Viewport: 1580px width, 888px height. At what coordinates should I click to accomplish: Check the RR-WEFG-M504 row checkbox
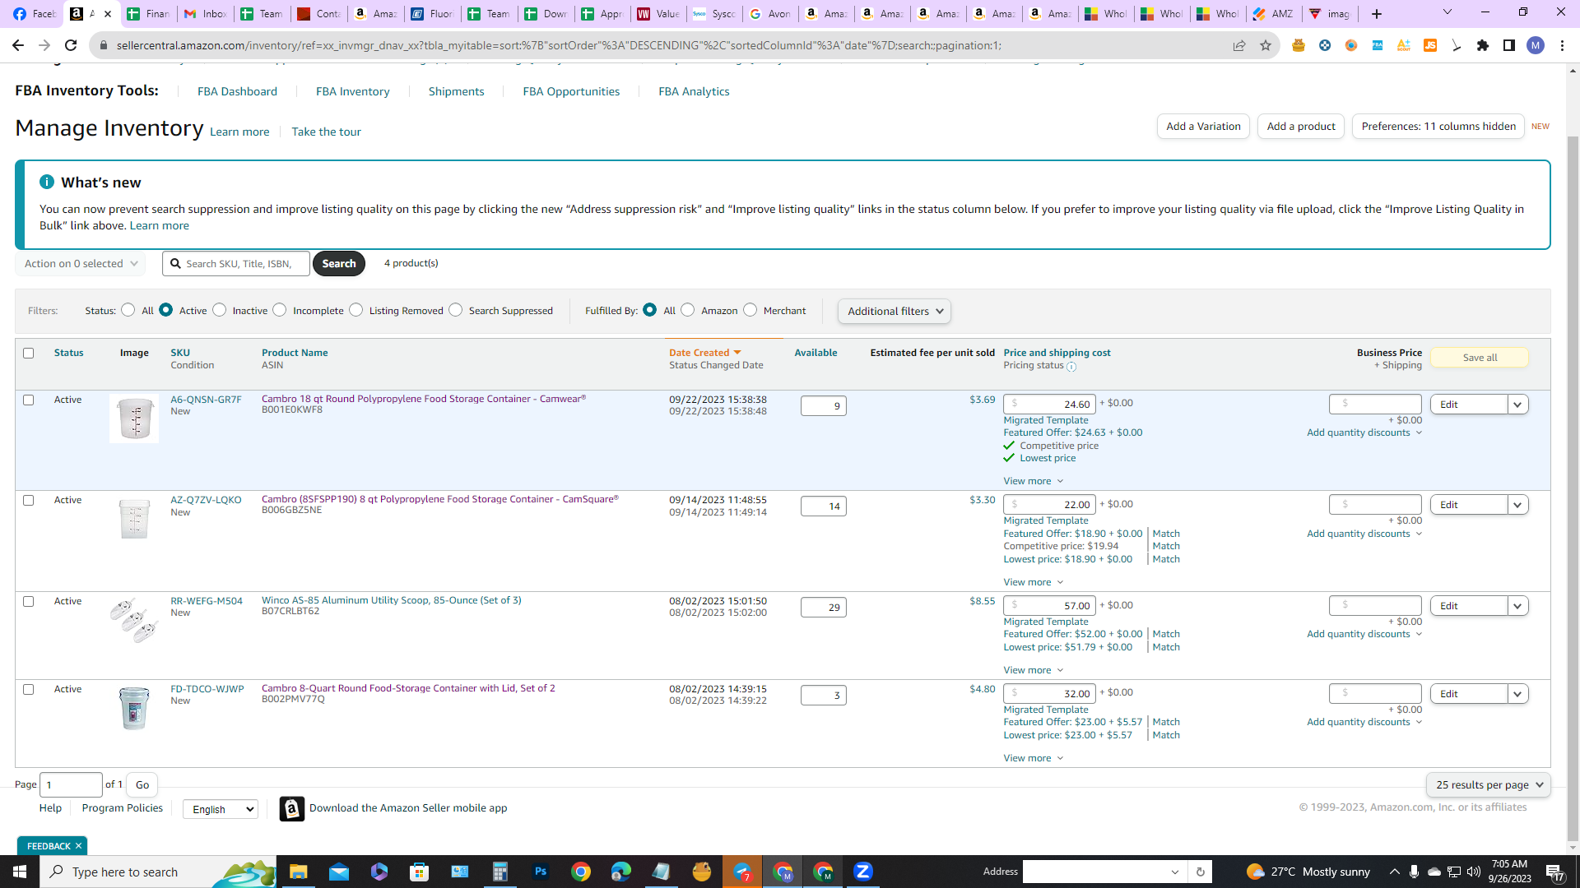tap(29, 601)
